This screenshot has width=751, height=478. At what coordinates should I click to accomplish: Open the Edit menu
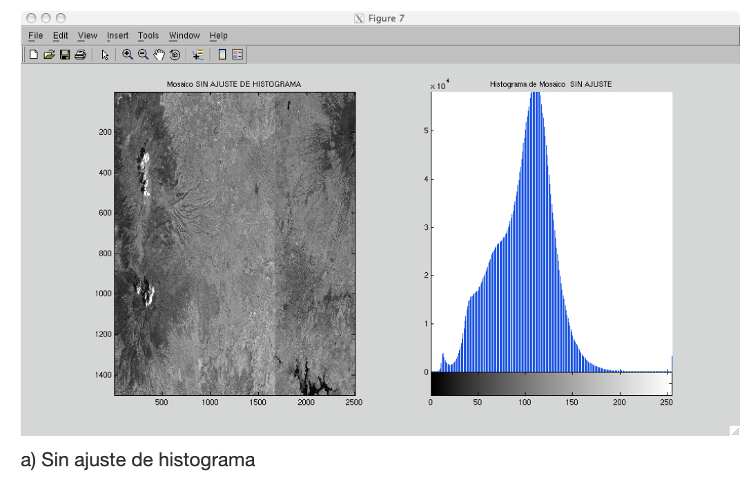tap(59, 36)
